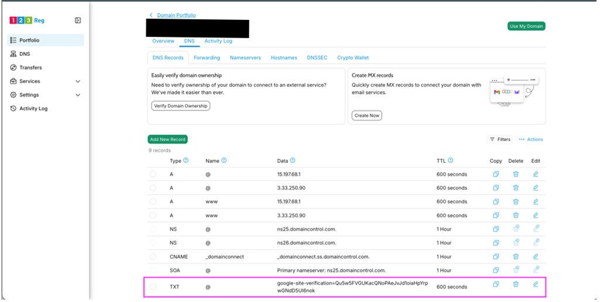Copy the TXT google-site-verification record

pos(496,284)
